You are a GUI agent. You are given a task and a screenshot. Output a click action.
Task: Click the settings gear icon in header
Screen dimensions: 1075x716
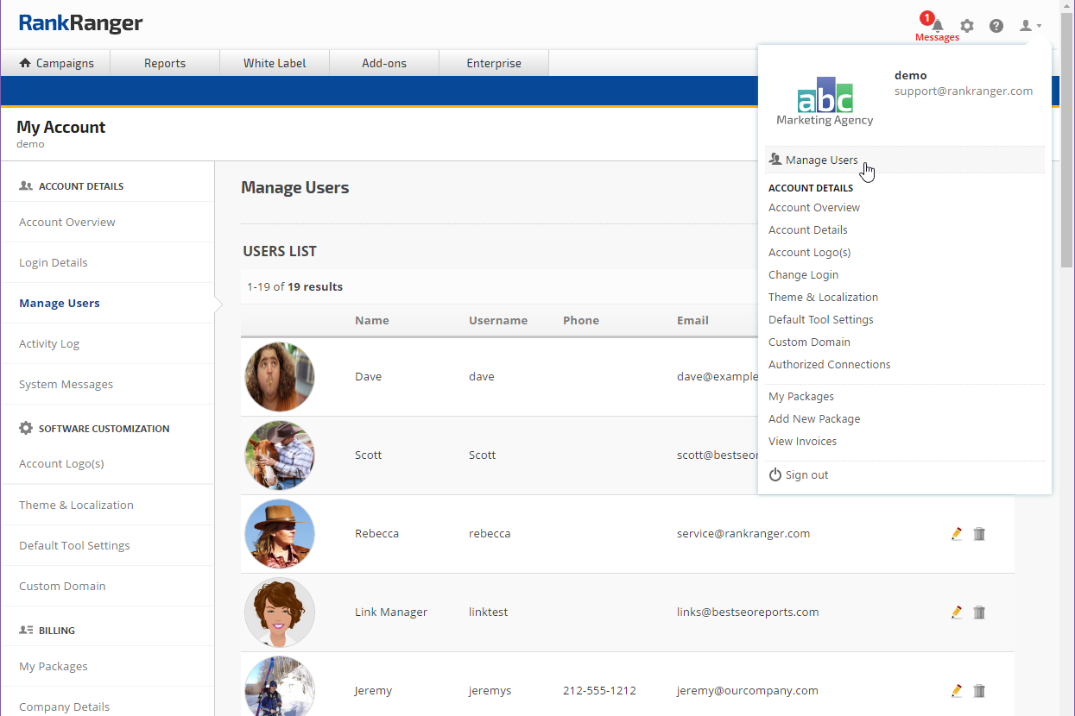tap(967, 26)
